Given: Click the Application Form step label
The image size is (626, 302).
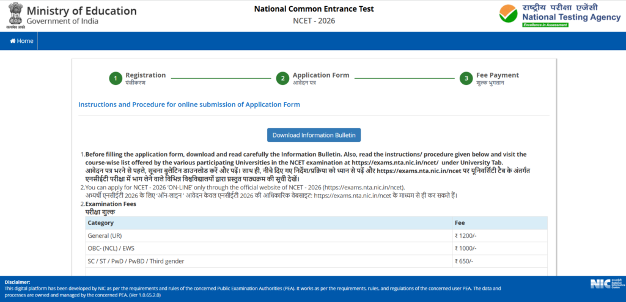Looking at the screenshot, I should pos(320,75).
